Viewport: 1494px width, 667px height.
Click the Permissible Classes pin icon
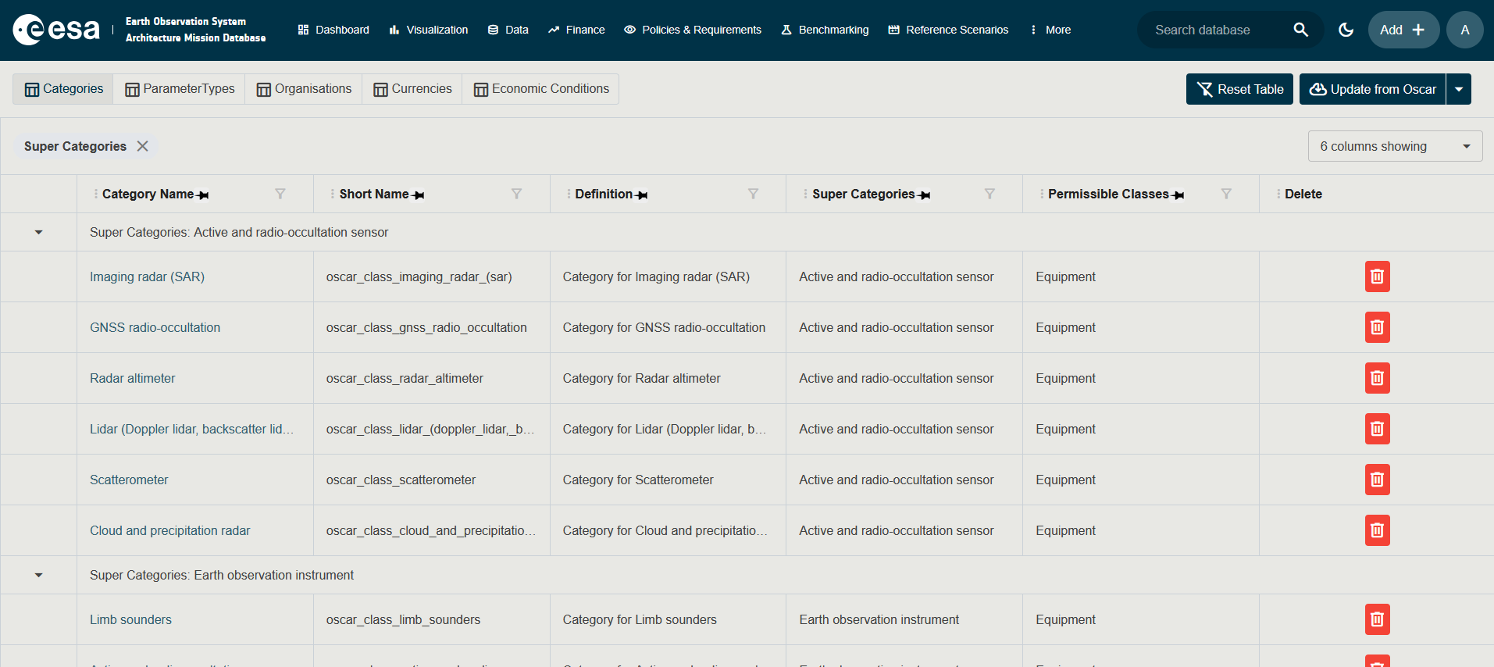click(x=1178, y=195)
